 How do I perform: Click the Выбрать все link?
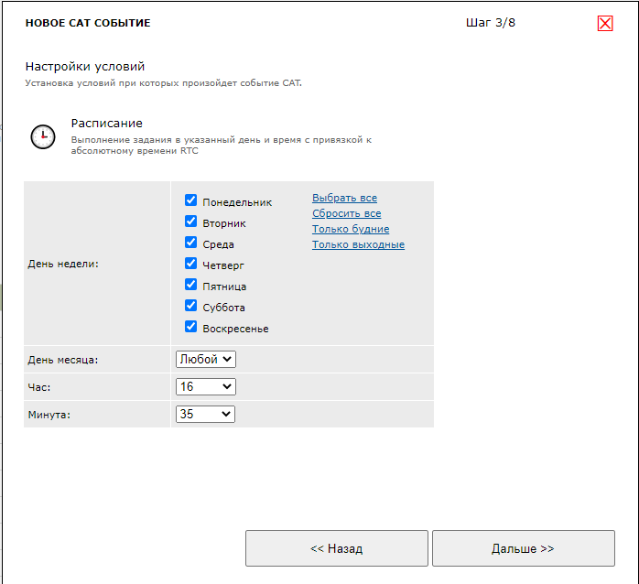pyautogui.click(x=344, y=198)
